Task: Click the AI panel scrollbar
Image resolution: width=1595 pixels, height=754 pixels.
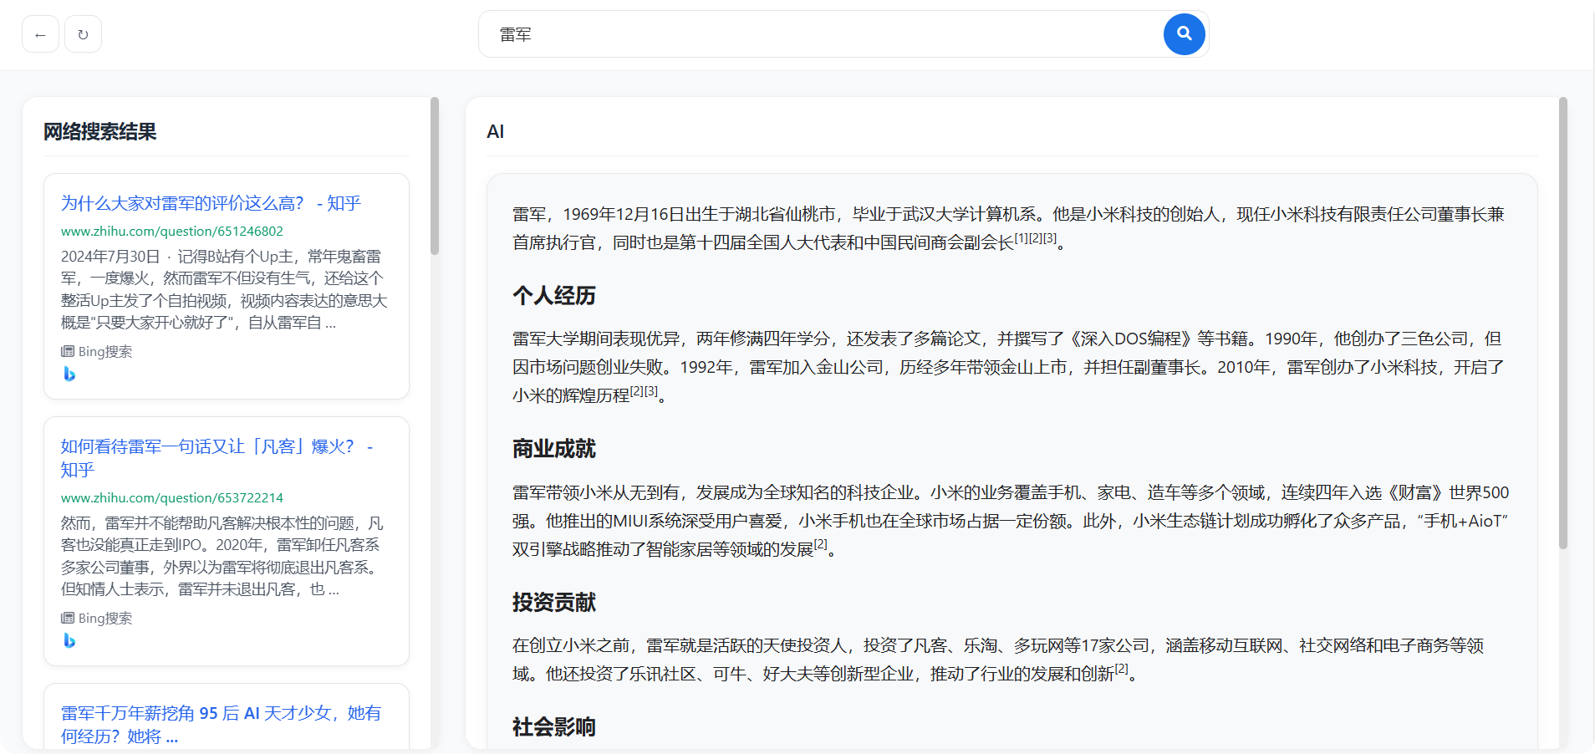Action: pos(1563,323)
